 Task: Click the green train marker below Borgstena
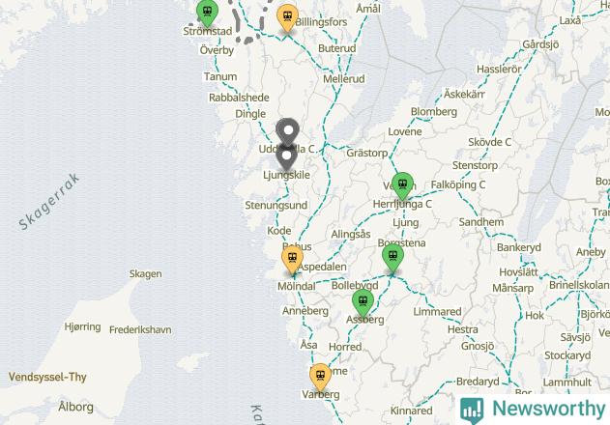(x=392, y=258)
